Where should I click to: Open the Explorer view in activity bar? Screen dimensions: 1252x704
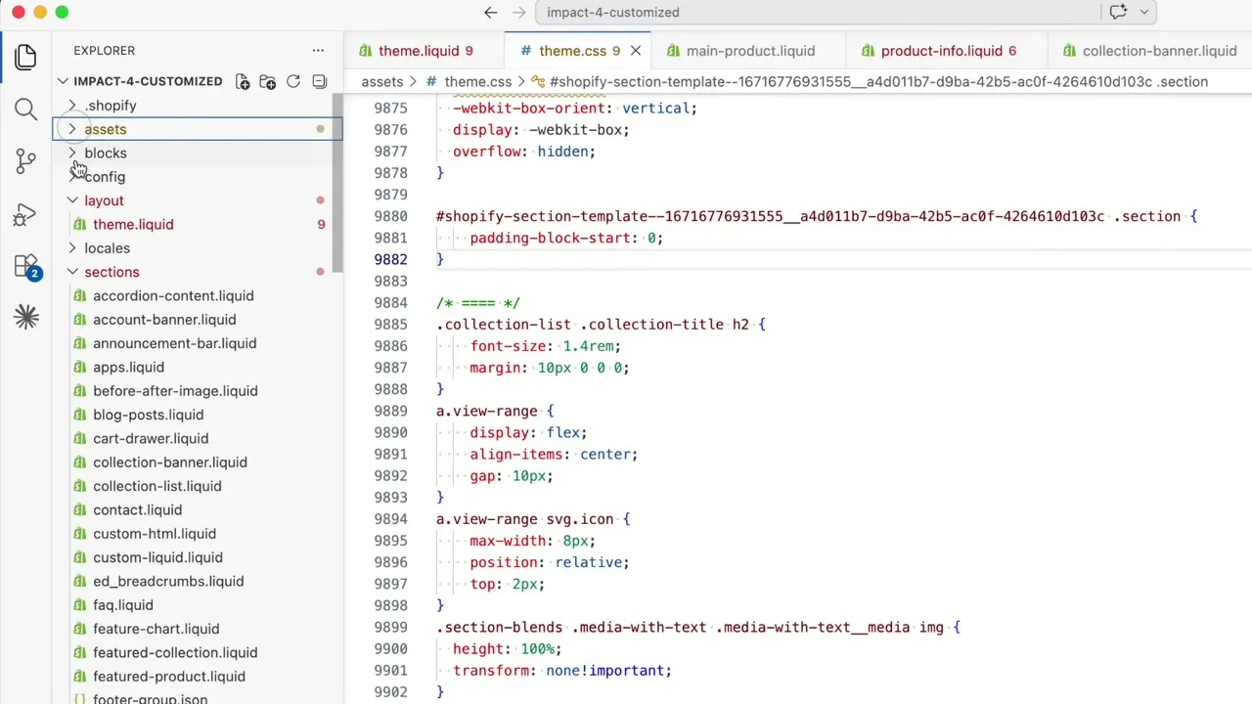25,57
